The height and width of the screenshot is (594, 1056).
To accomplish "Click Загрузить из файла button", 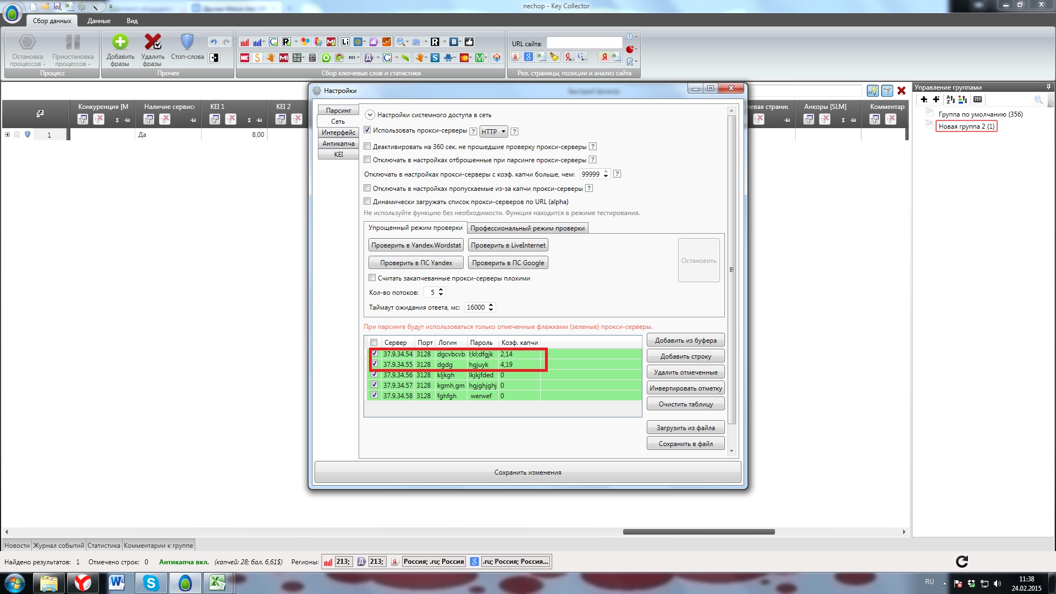I will 685,428.
